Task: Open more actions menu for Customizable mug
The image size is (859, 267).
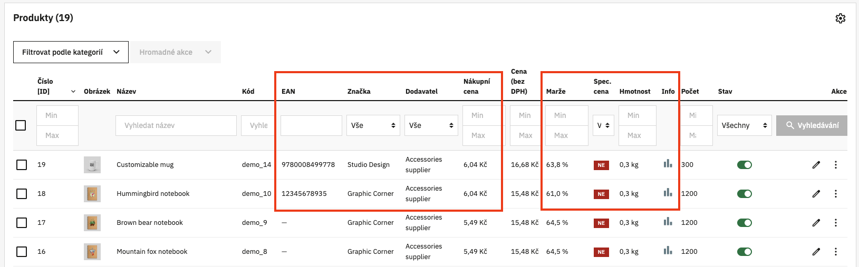Action: point(836,165)
